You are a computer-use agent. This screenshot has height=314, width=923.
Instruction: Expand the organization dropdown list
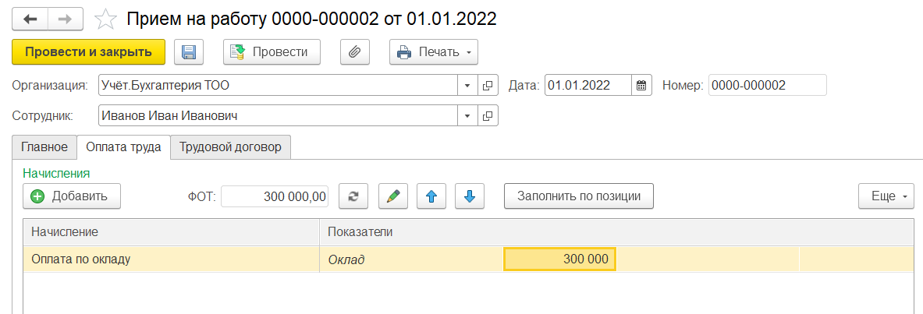[467, 86]
